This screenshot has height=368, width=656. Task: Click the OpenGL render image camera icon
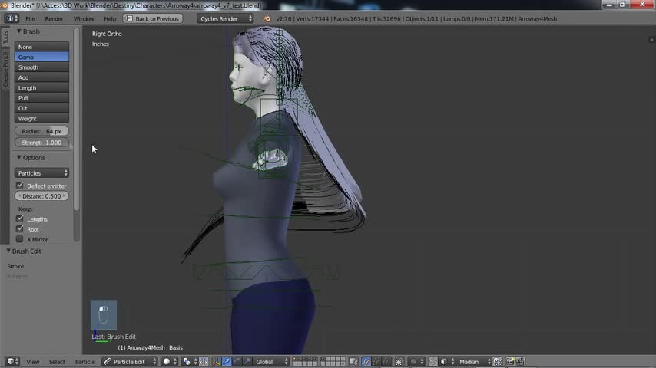tap(510, 361)
